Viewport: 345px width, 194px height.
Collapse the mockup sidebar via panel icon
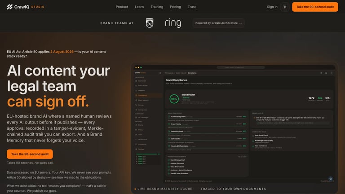(x=160, y=73)
